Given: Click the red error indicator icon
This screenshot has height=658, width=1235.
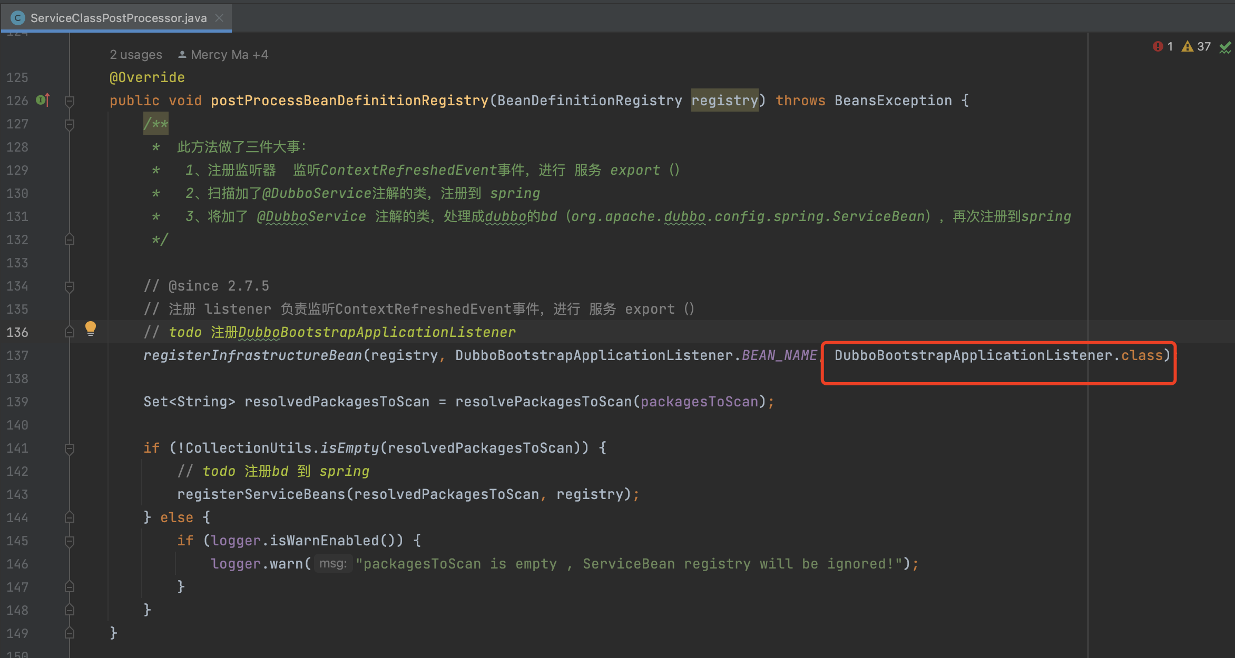Looking at the screenshot, I should (1157, 46).
